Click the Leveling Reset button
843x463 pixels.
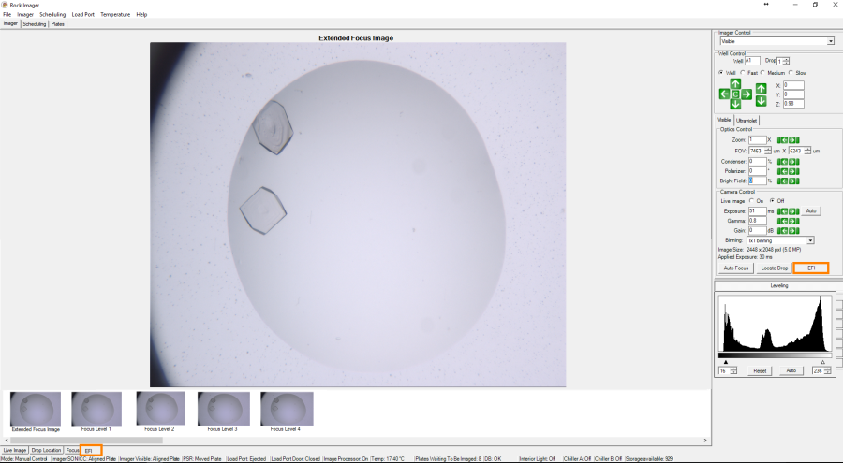click(760, 371)
